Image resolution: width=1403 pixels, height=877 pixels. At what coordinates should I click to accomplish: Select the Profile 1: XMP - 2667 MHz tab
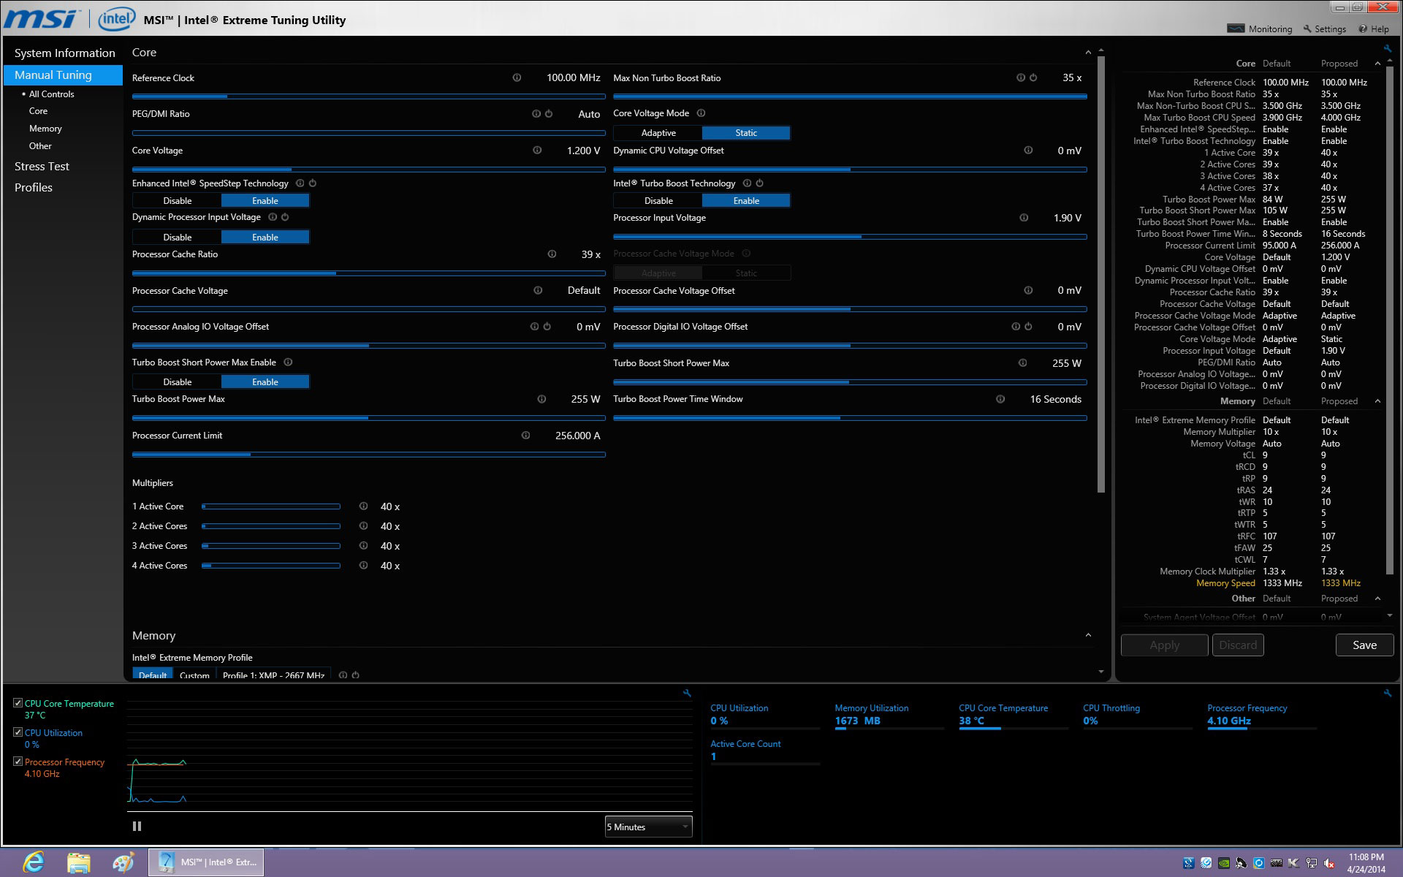[x=273, y=675]
